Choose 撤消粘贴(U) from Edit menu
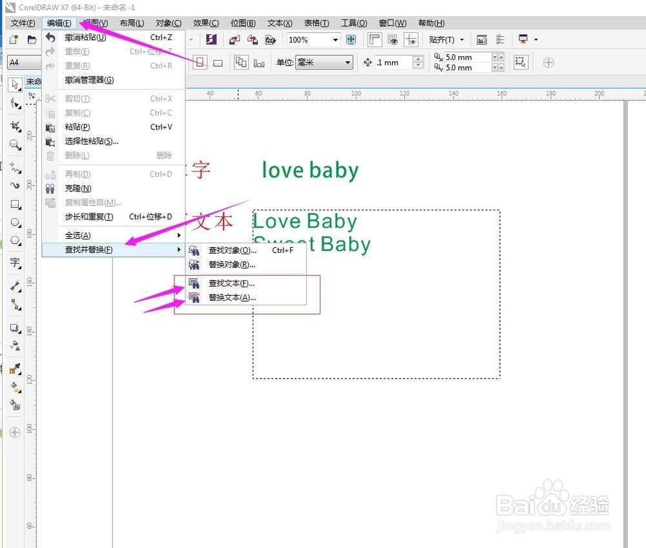Viewport: 646px width, 548px height. point(113,37)
